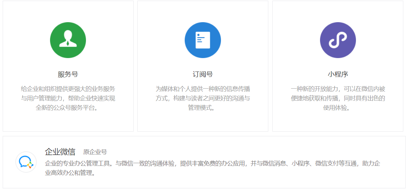Click the line starting with 为媒体和个人提供

[x=202, y=89]
